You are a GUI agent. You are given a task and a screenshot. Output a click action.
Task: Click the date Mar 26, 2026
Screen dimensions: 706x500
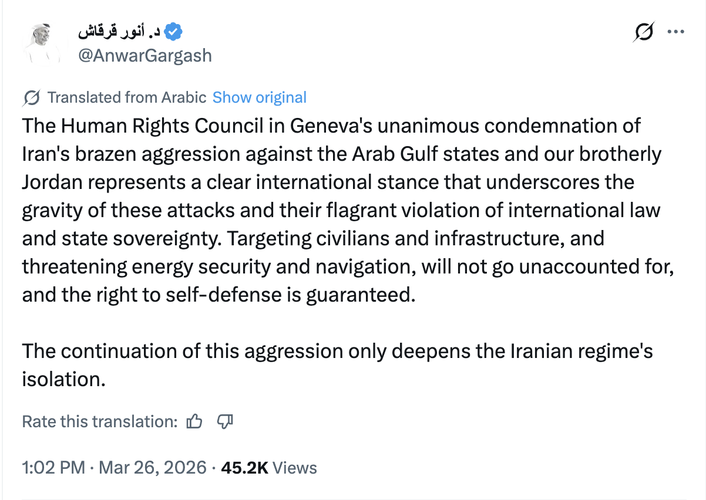pos(153,468)
